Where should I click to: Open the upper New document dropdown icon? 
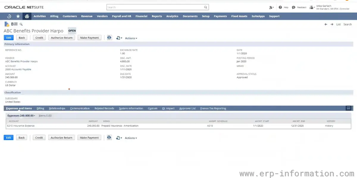tap(119, 38)
